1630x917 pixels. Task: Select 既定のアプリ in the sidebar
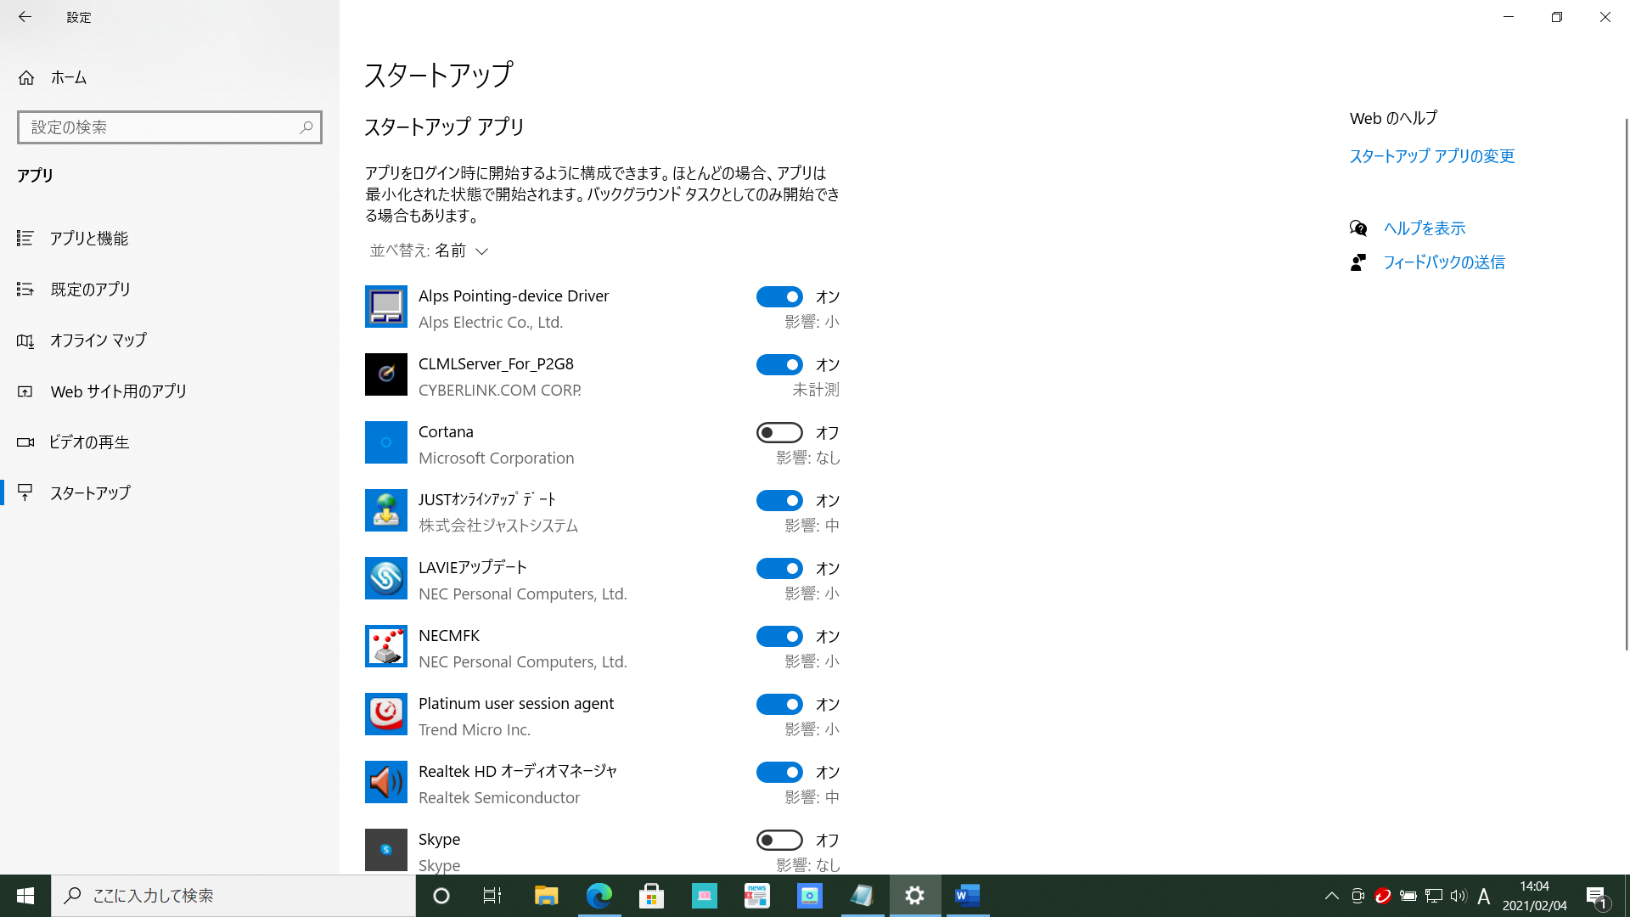[x=90, y=290]
